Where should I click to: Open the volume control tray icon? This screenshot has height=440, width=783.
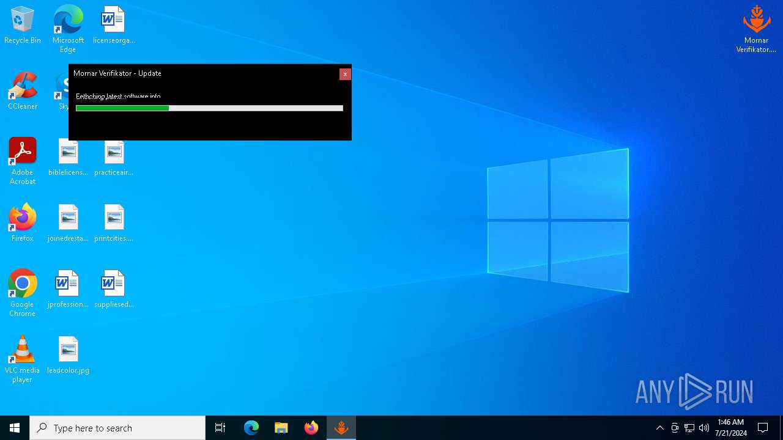pos(704,428)
